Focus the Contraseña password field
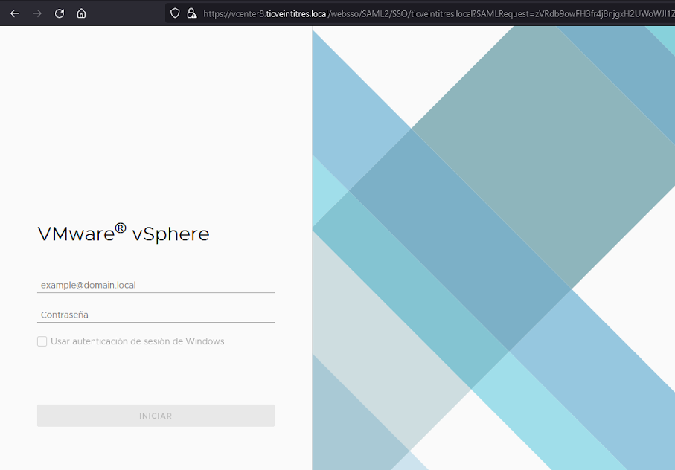This screenshot has height=470, width=675. 156,315
